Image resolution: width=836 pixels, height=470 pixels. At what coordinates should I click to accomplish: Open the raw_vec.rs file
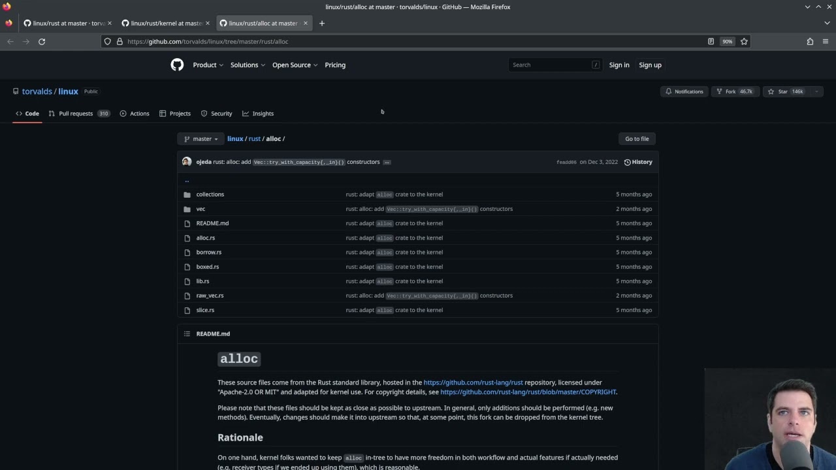(x=210, y=296)
